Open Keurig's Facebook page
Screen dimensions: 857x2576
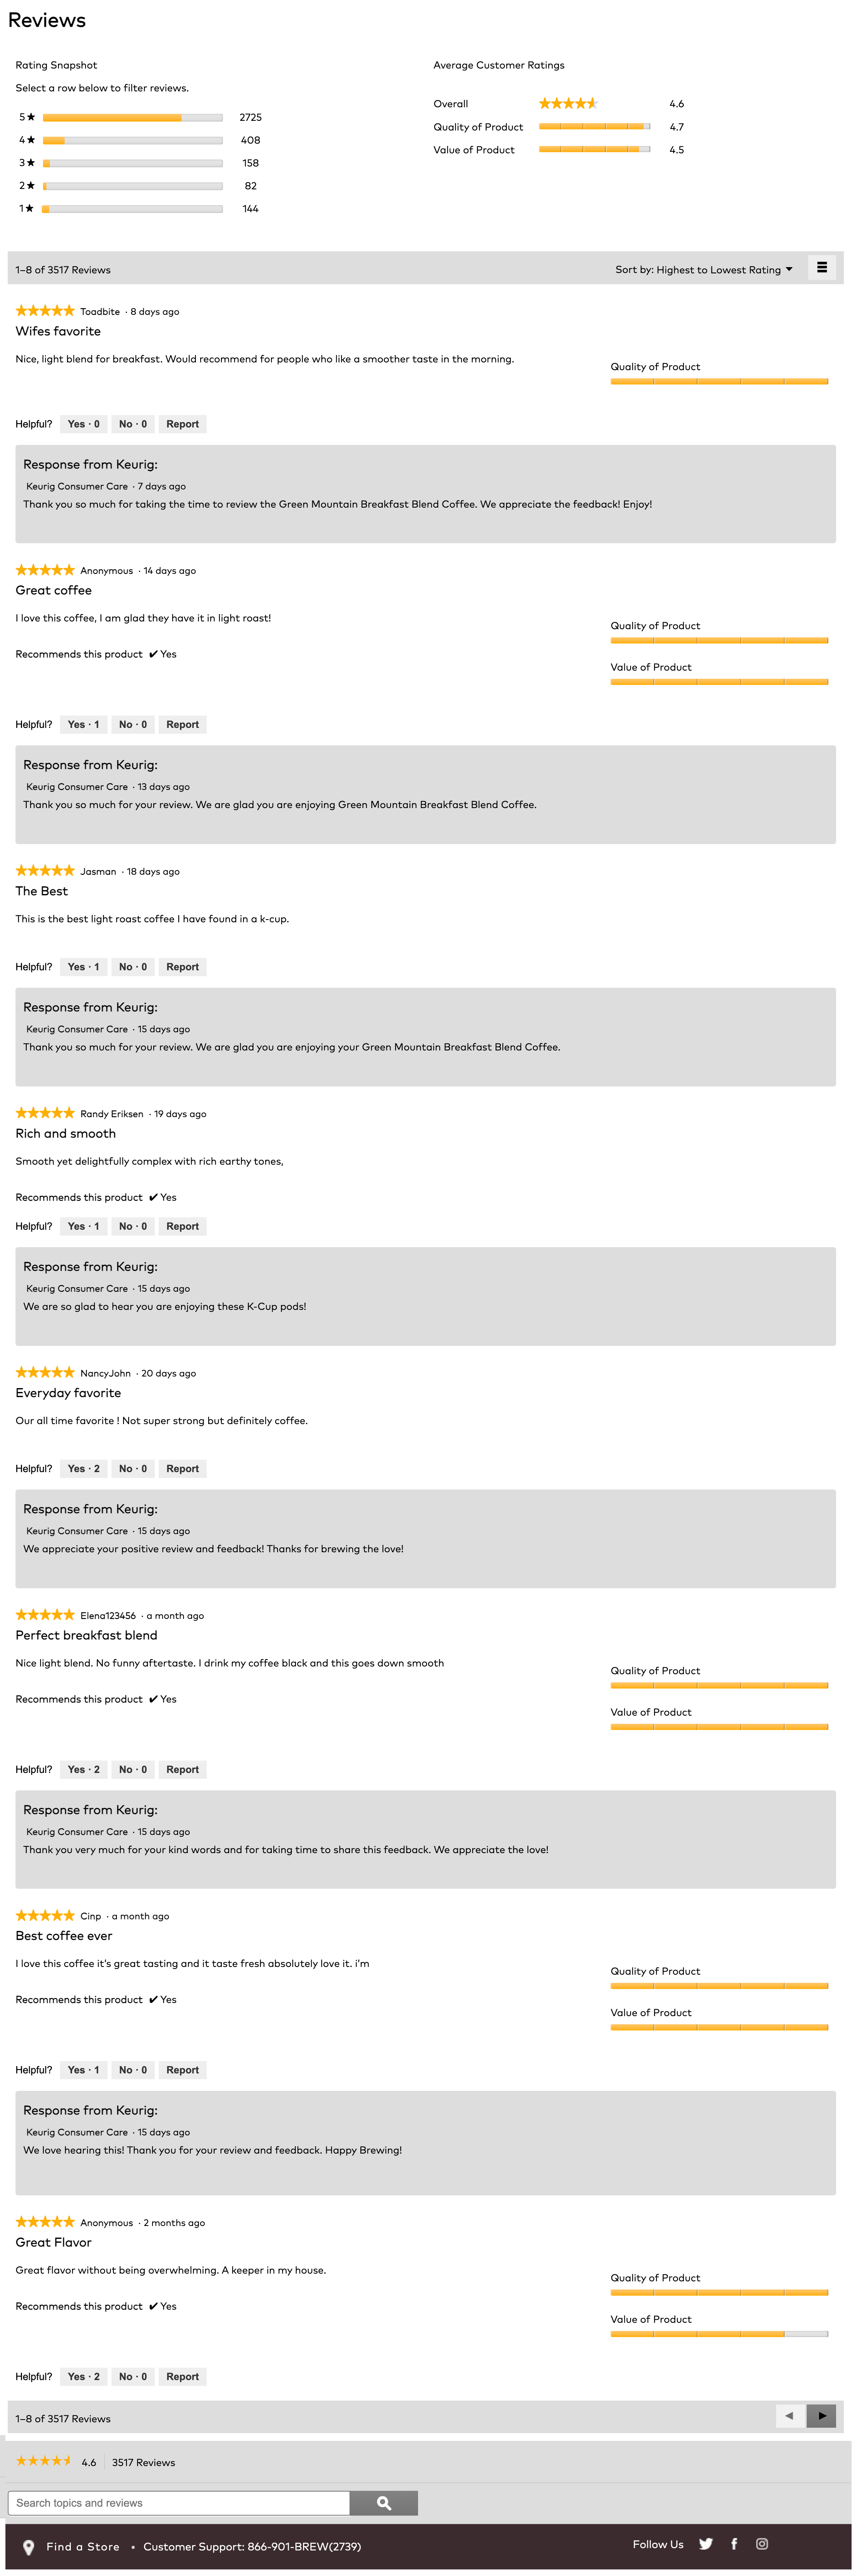click(x=734, y=2544)
